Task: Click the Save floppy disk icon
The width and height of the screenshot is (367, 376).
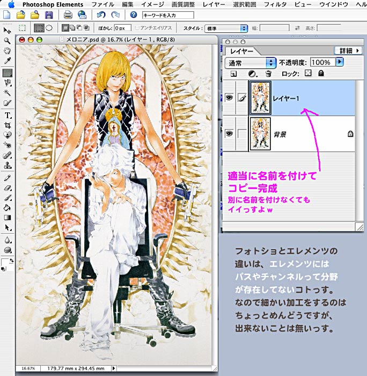Action: coord(49,15)
